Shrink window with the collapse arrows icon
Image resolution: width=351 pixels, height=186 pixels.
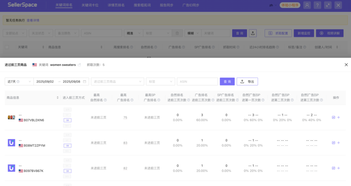[x=328, y=5]
